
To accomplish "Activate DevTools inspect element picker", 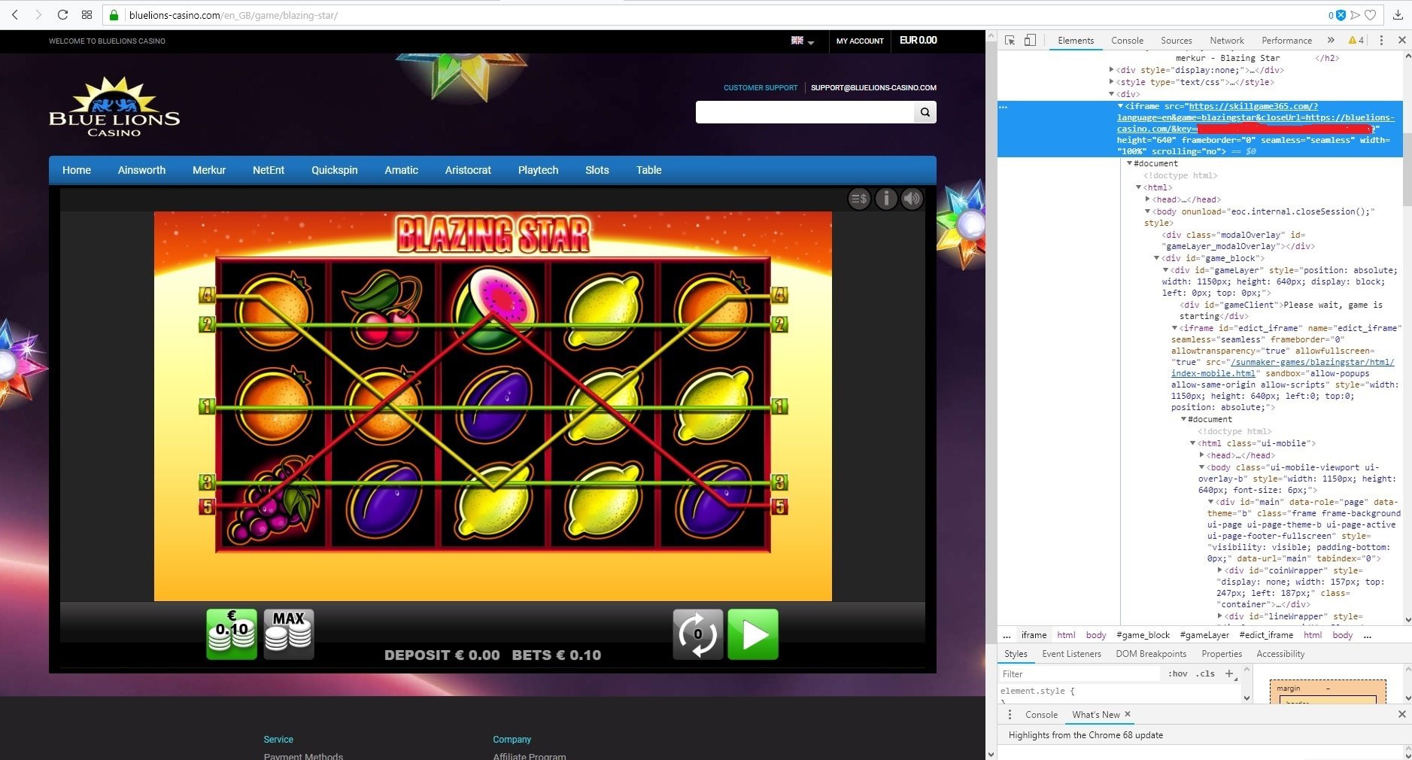I will tap(1010, 40).
